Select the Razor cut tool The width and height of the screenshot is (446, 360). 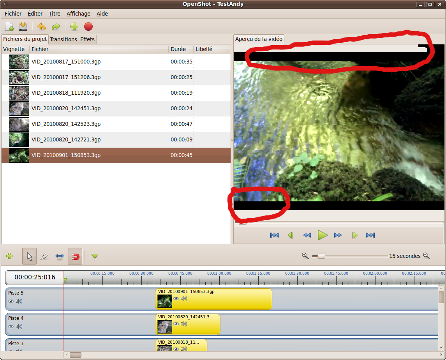44,256
